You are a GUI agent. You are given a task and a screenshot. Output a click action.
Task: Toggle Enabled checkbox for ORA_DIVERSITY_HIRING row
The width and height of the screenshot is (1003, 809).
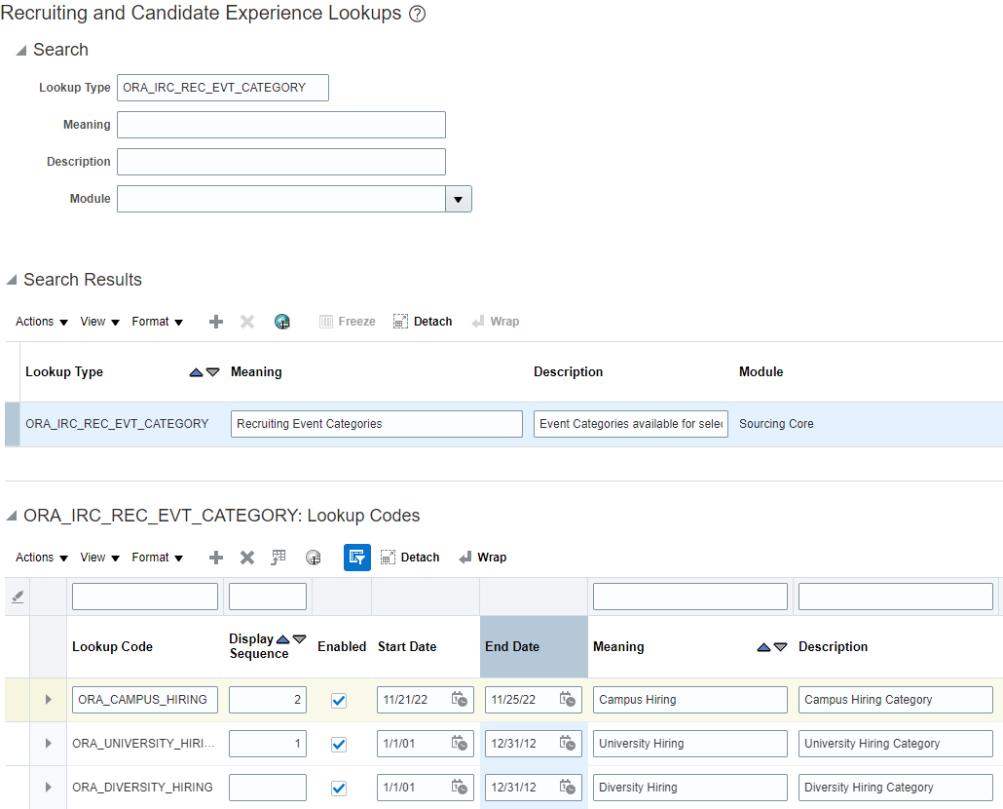(339, 789)
